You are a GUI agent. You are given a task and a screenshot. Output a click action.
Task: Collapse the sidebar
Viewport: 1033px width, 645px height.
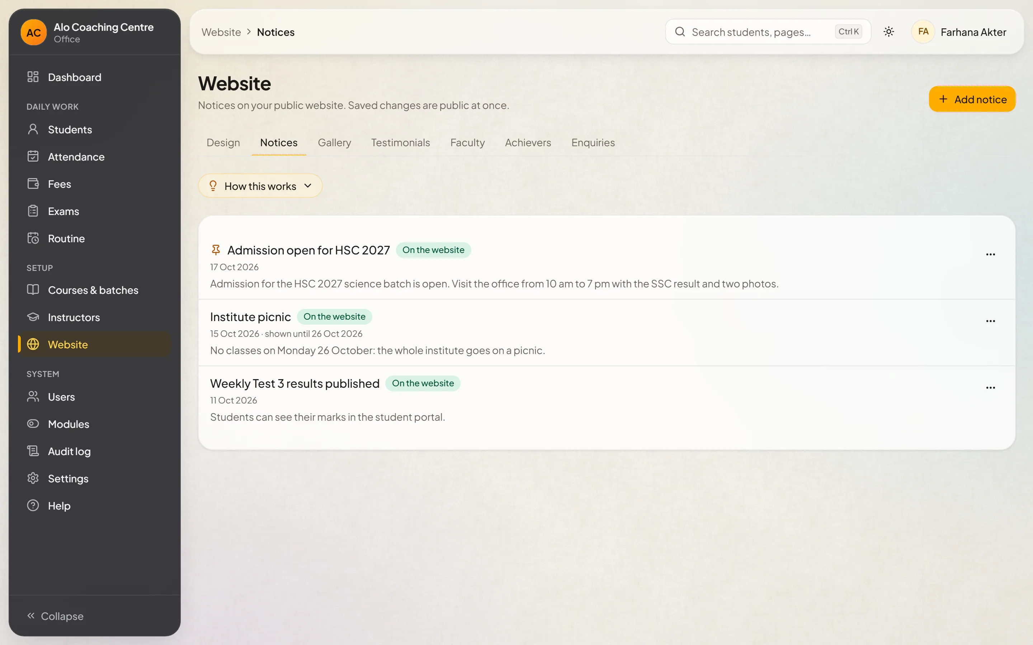[x=56, y=616]
